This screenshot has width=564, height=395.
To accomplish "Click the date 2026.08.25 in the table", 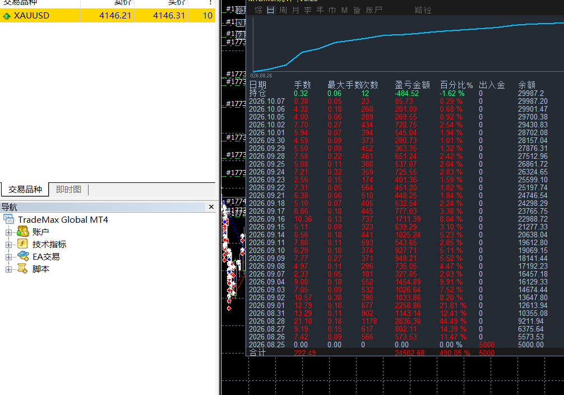I will [266, 345].
